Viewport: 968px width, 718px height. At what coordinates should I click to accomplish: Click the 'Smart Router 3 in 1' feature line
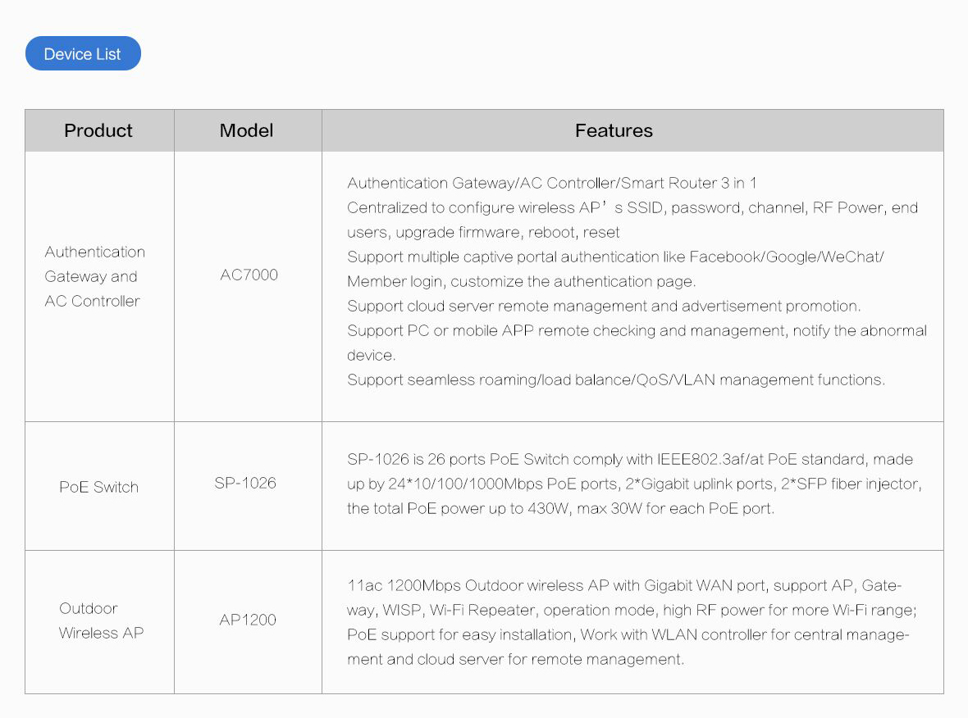551,184
